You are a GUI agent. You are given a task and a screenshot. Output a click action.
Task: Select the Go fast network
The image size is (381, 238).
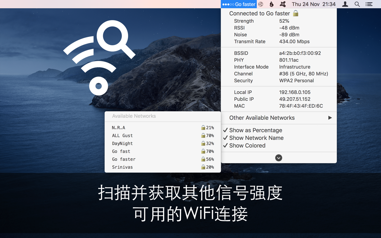coord(163,151)
